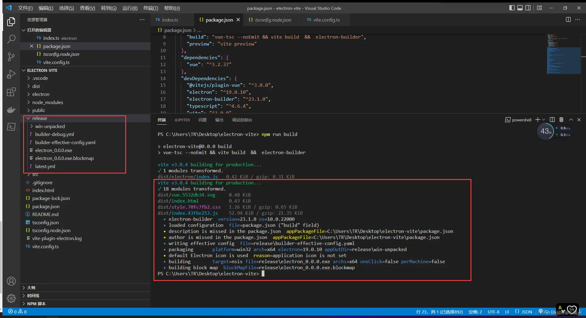Collapse the release folder
Viewport: 586px width, 318px height.
pos(29,118)
